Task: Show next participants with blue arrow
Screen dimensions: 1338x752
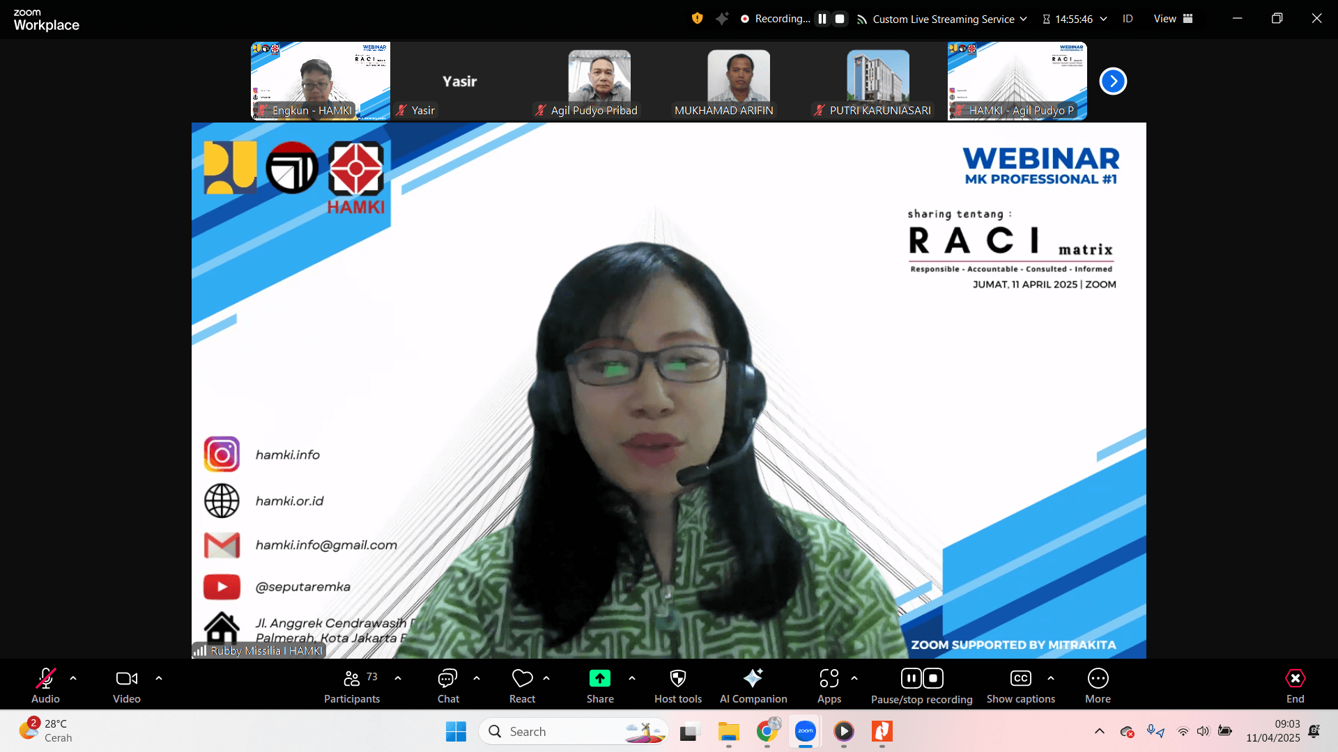Action: point(1113,81)
